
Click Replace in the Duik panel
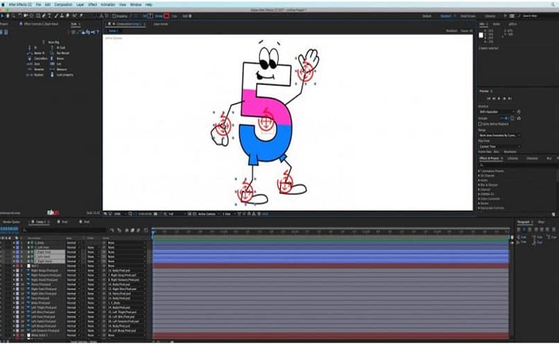35,75
